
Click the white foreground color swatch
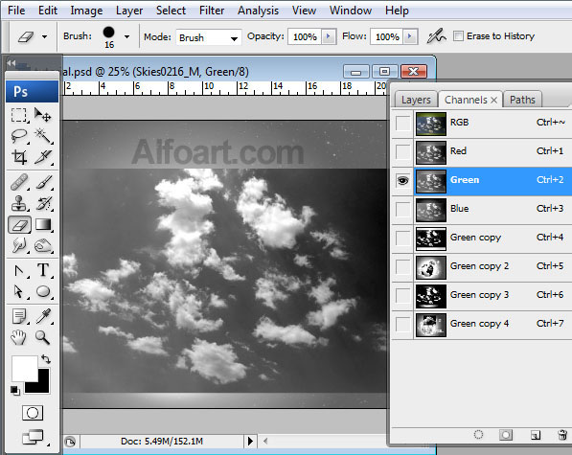click(x=25, y=369)
